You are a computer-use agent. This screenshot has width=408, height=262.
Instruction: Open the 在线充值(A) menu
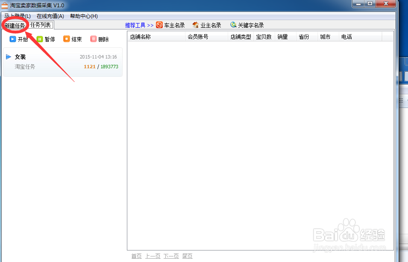(50, 16)
